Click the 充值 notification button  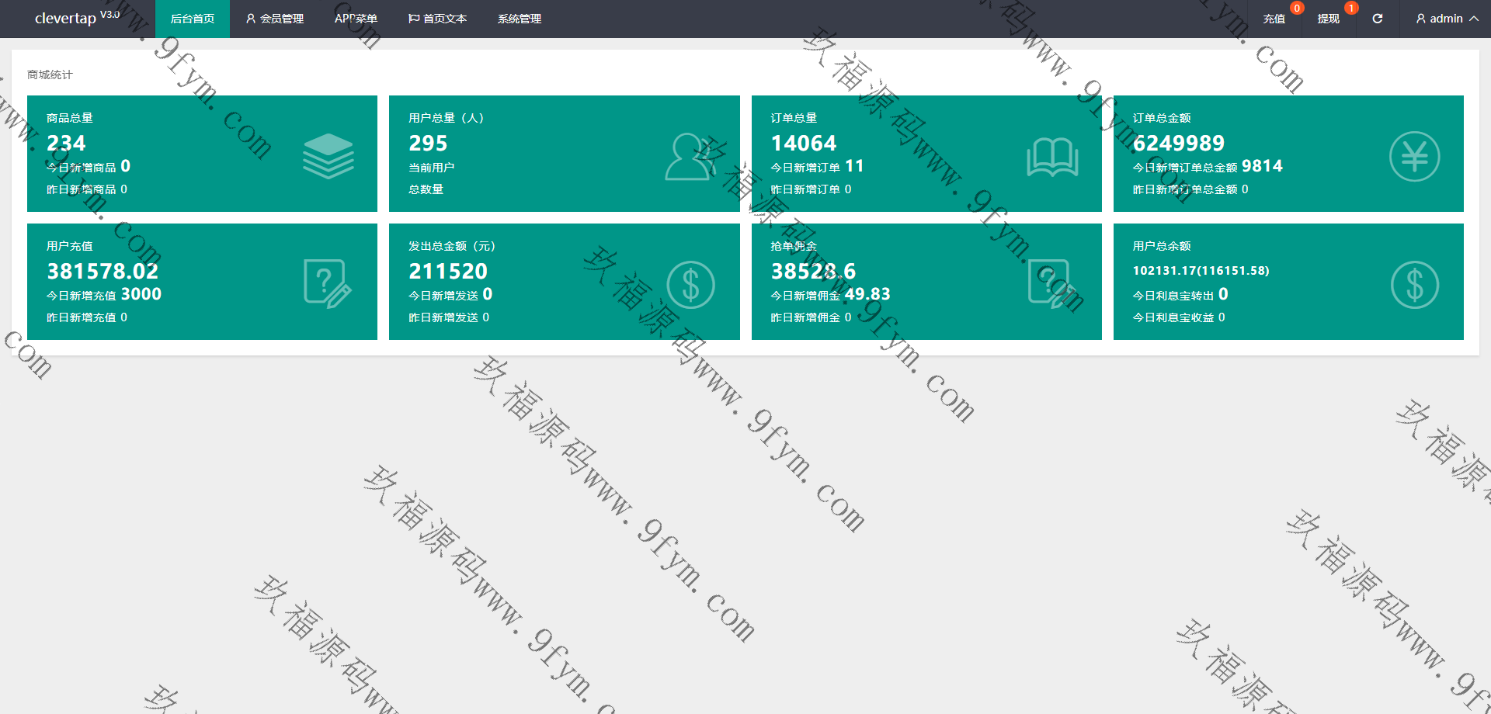point(1274,19)
